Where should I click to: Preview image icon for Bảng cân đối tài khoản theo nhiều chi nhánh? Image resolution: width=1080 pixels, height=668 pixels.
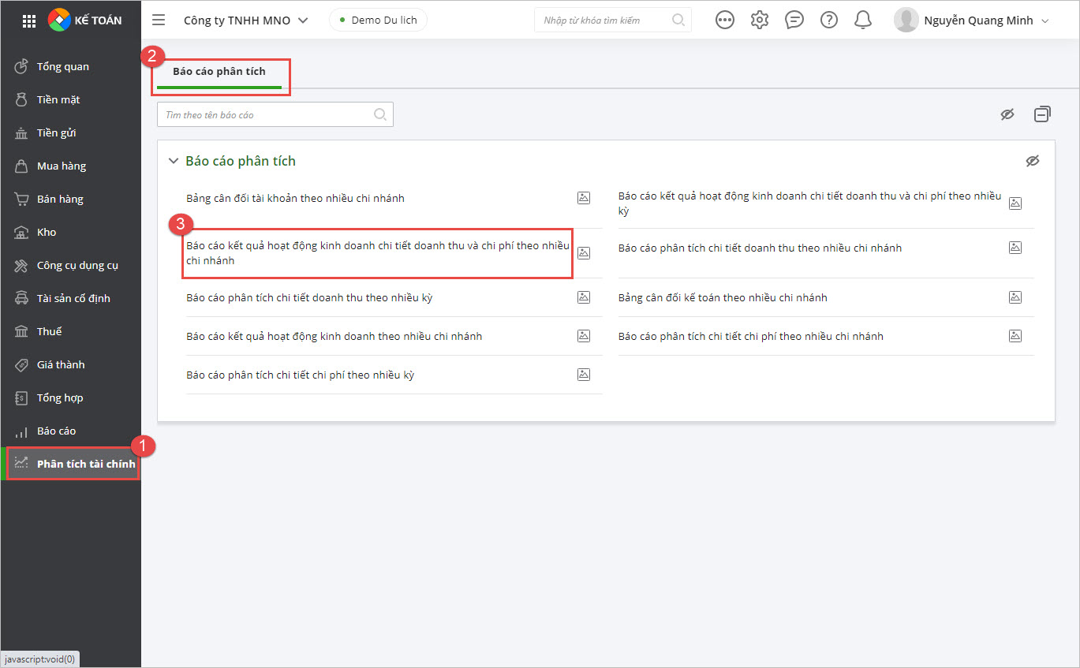[x=584, y=198]
